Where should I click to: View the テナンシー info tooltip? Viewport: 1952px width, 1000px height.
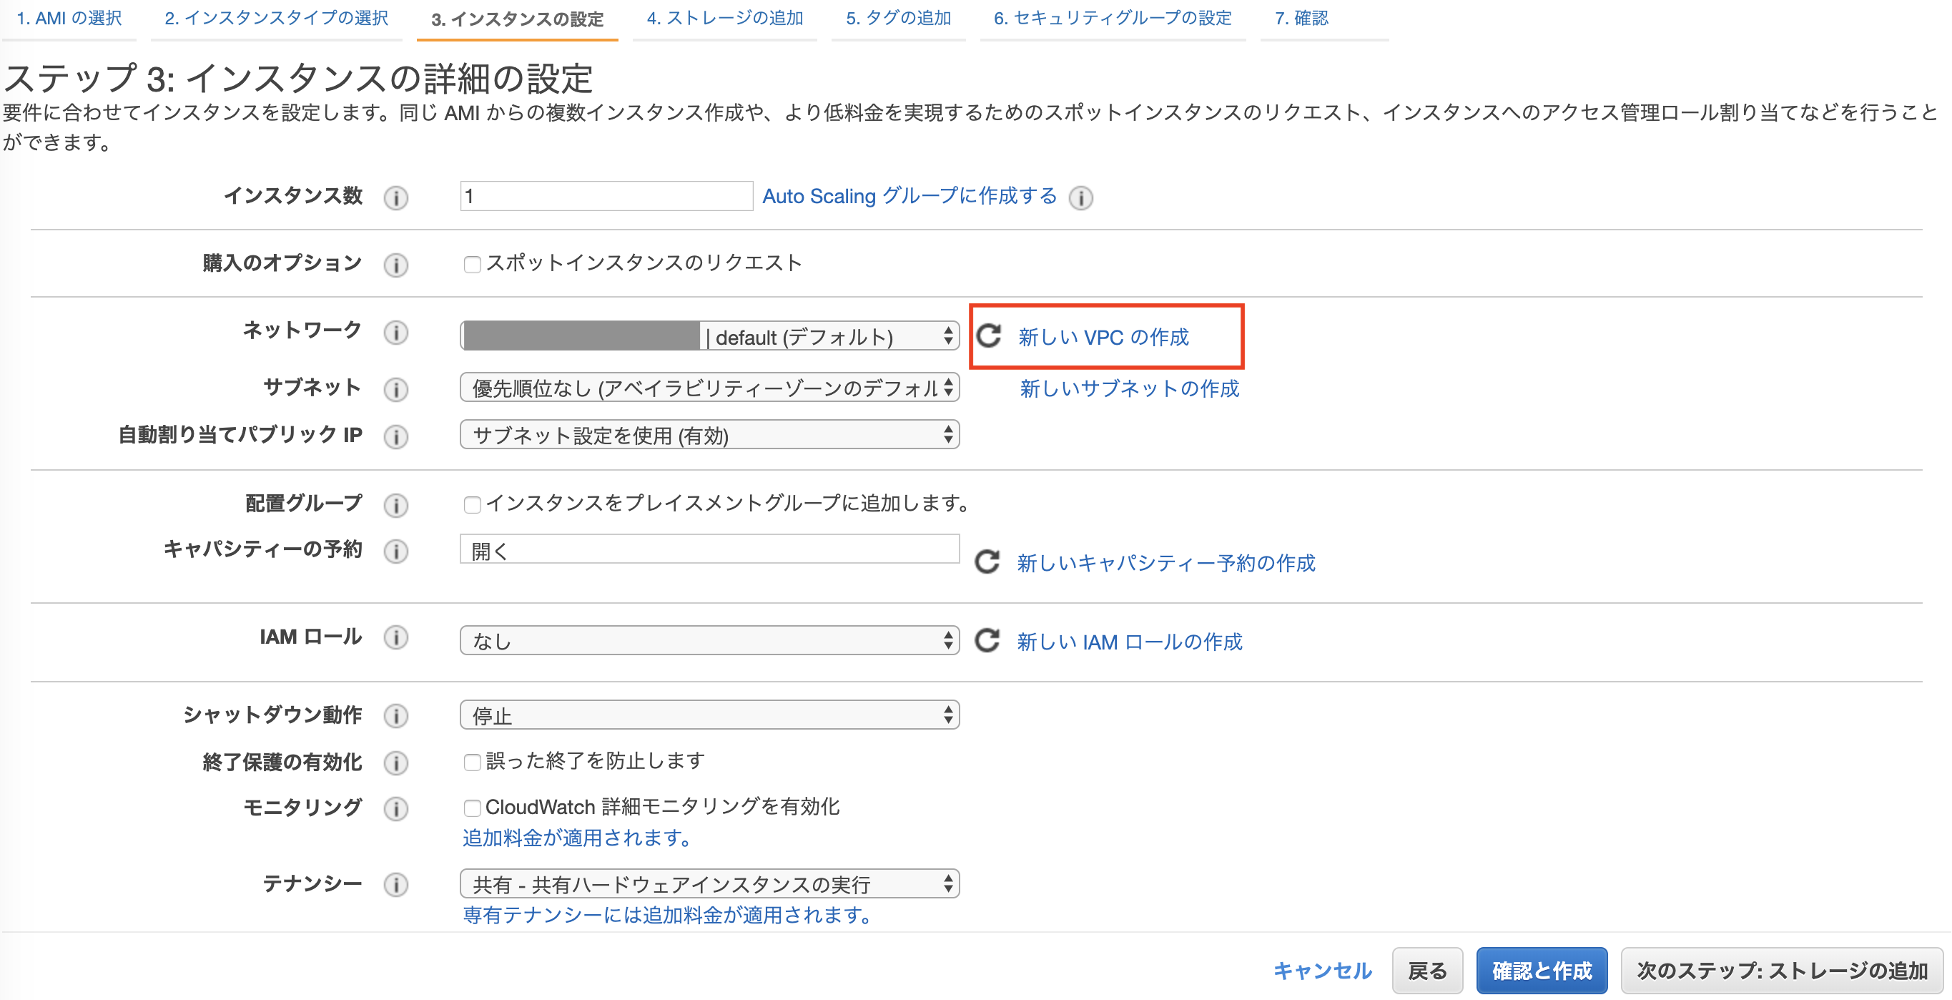tap(395, 884)
